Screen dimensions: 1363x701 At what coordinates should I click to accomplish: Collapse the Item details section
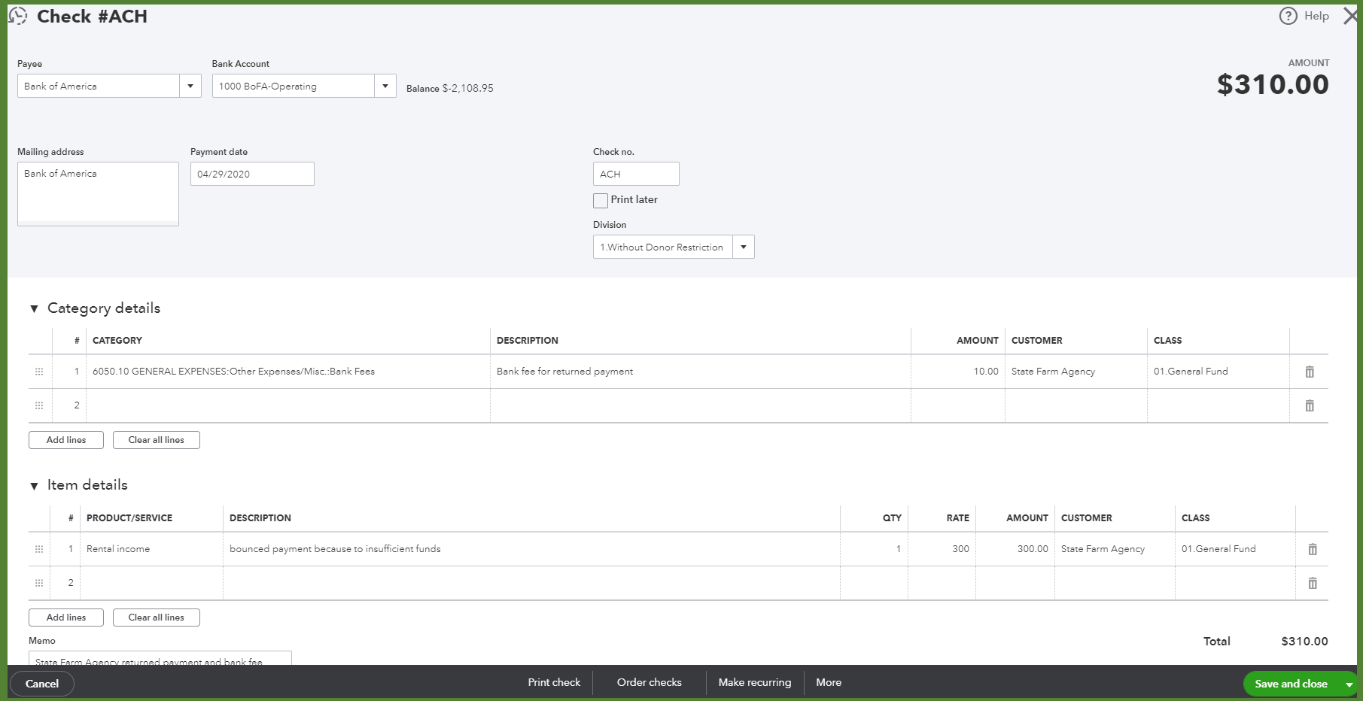click(34, 486)
